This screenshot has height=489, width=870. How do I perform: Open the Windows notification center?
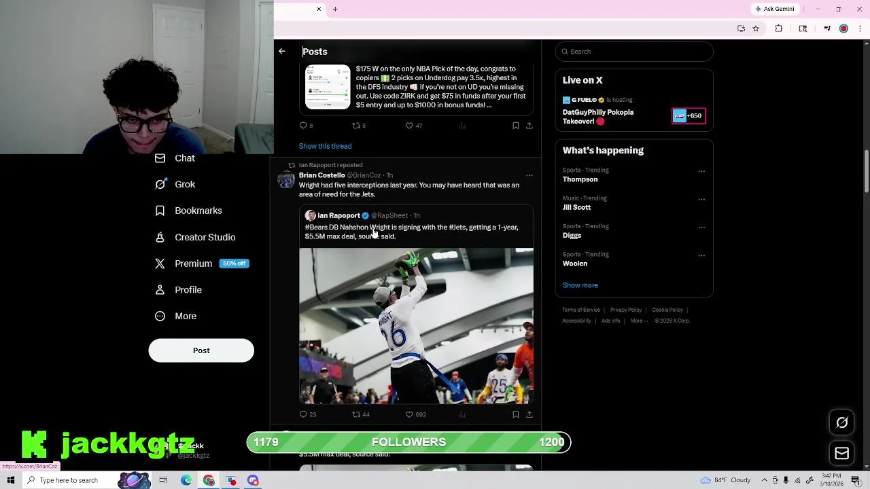coord(856,480)
